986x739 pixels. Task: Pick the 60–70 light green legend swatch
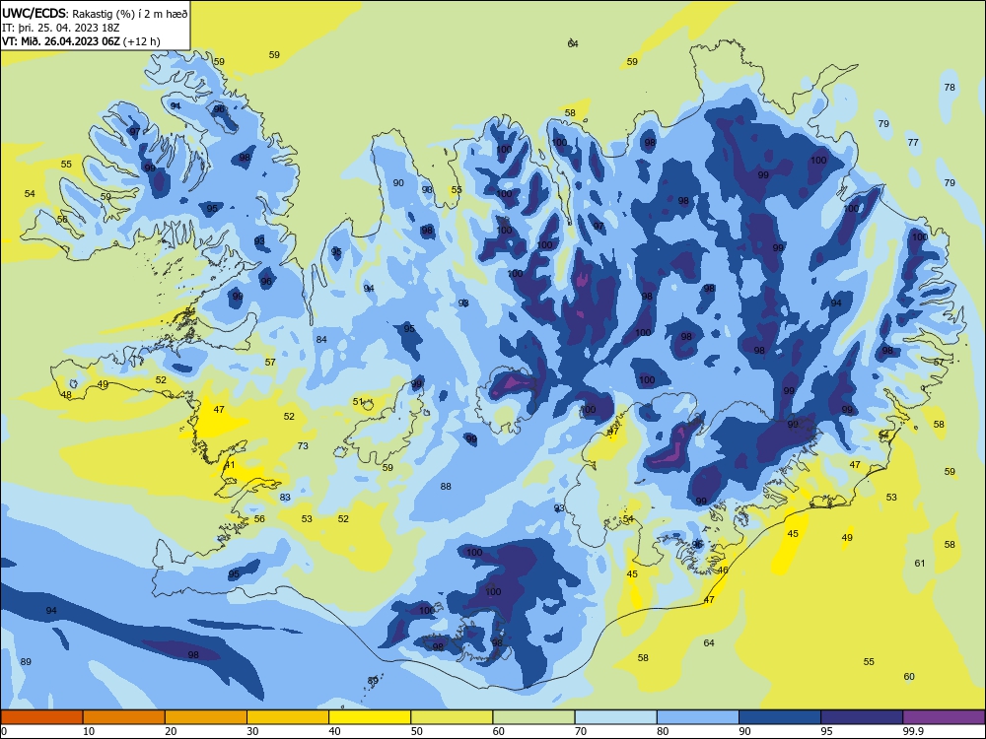[533, 717]
